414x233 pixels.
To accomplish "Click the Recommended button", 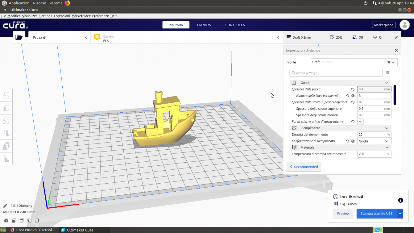I will [x=304, y=167].
